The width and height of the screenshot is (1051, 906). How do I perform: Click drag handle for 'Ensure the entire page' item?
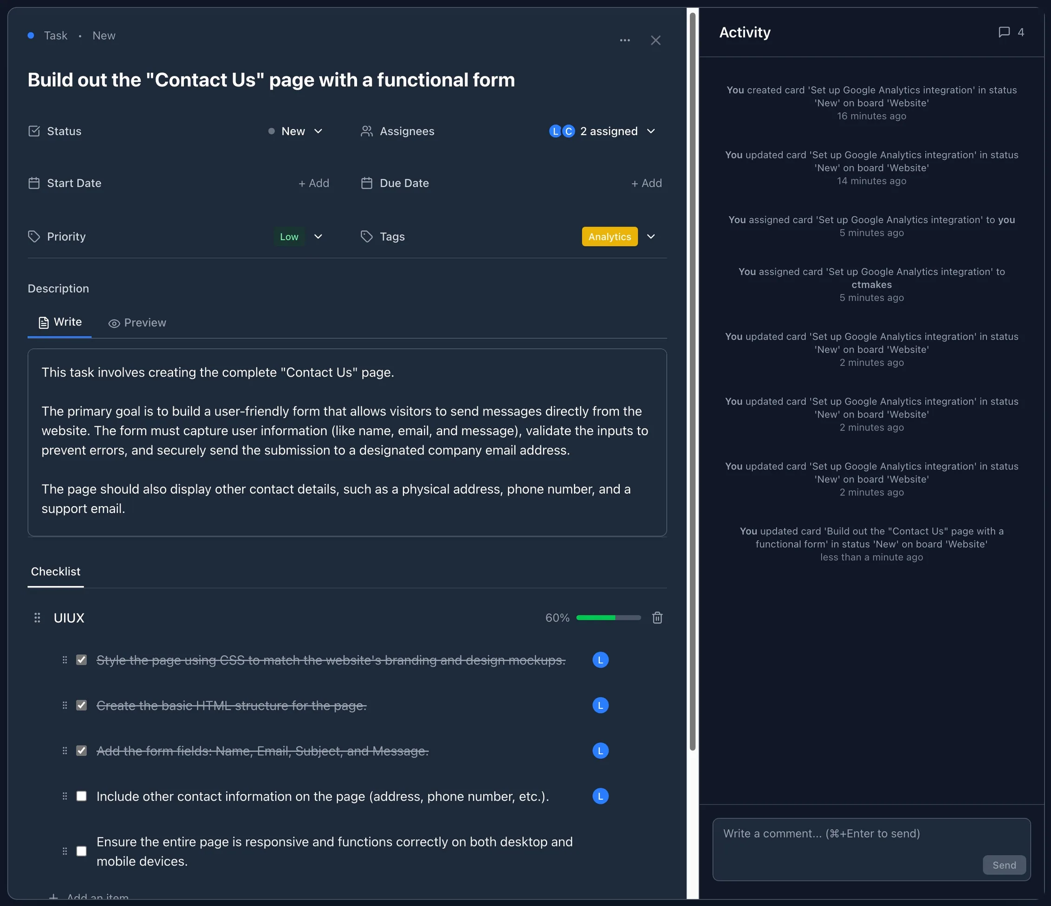point(65,851)
